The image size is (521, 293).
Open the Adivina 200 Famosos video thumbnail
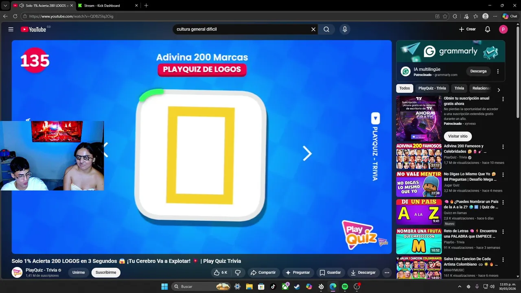click(419, 156)
